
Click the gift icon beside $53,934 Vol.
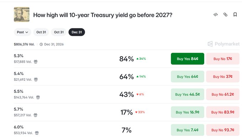(37, 133)
